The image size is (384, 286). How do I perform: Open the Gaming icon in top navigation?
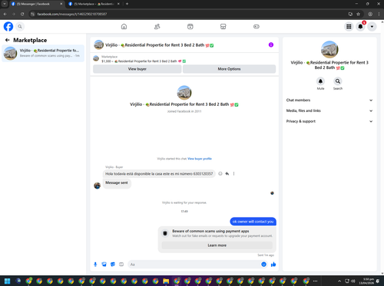257,26
